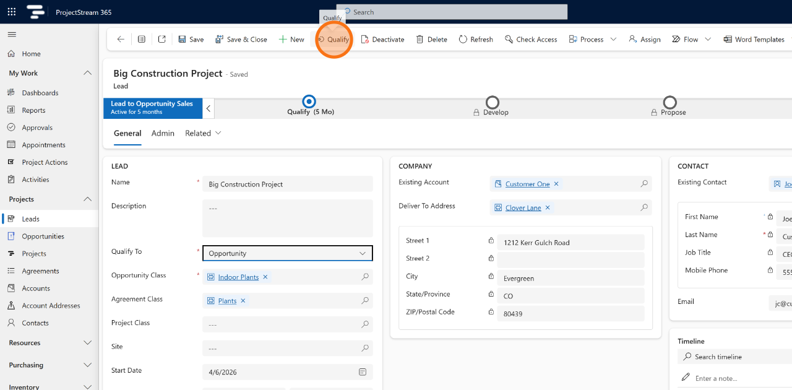Click the Search timeline field
The image size is (792, 390).
click(x=736, y=357)
